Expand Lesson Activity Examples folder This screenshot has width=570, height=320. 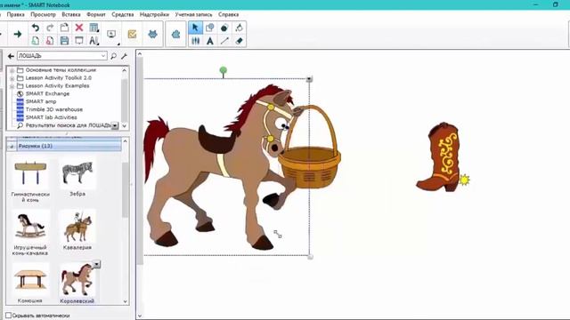pos(12,86)
